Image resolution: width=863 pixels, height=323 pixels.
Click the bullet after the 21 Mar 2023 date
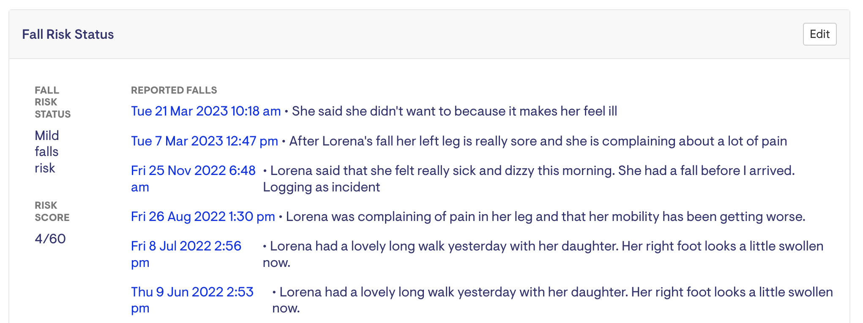coord(287,111)
